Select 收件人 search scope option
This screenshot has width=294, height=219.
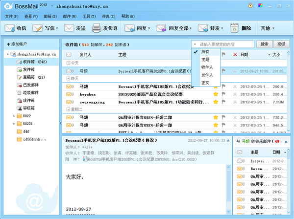pos(206,67)
